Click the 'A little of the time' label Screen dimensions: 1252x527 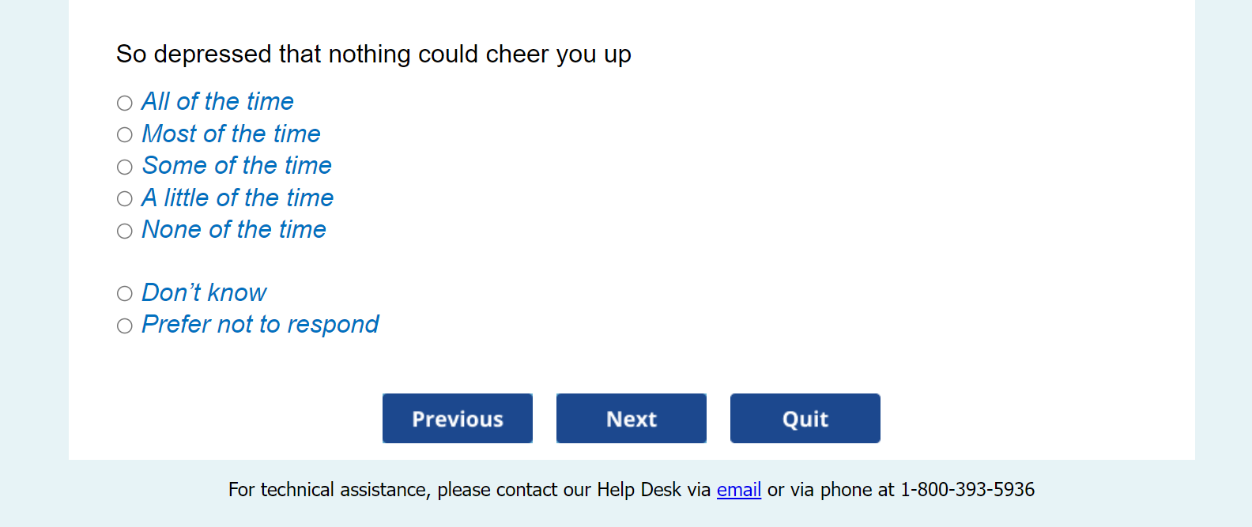coord(237,198)
